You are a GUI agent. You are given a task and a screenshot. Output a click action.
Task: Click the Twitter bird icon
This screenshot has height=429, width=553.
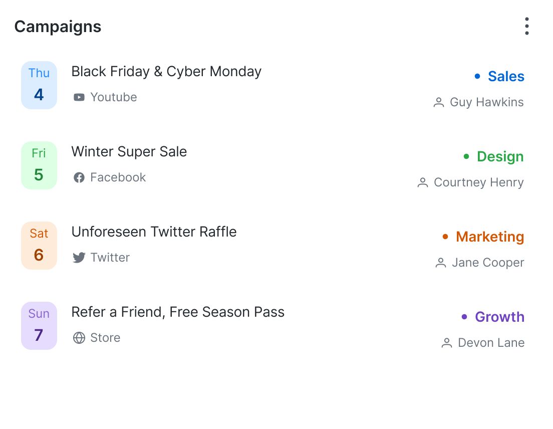79,258
